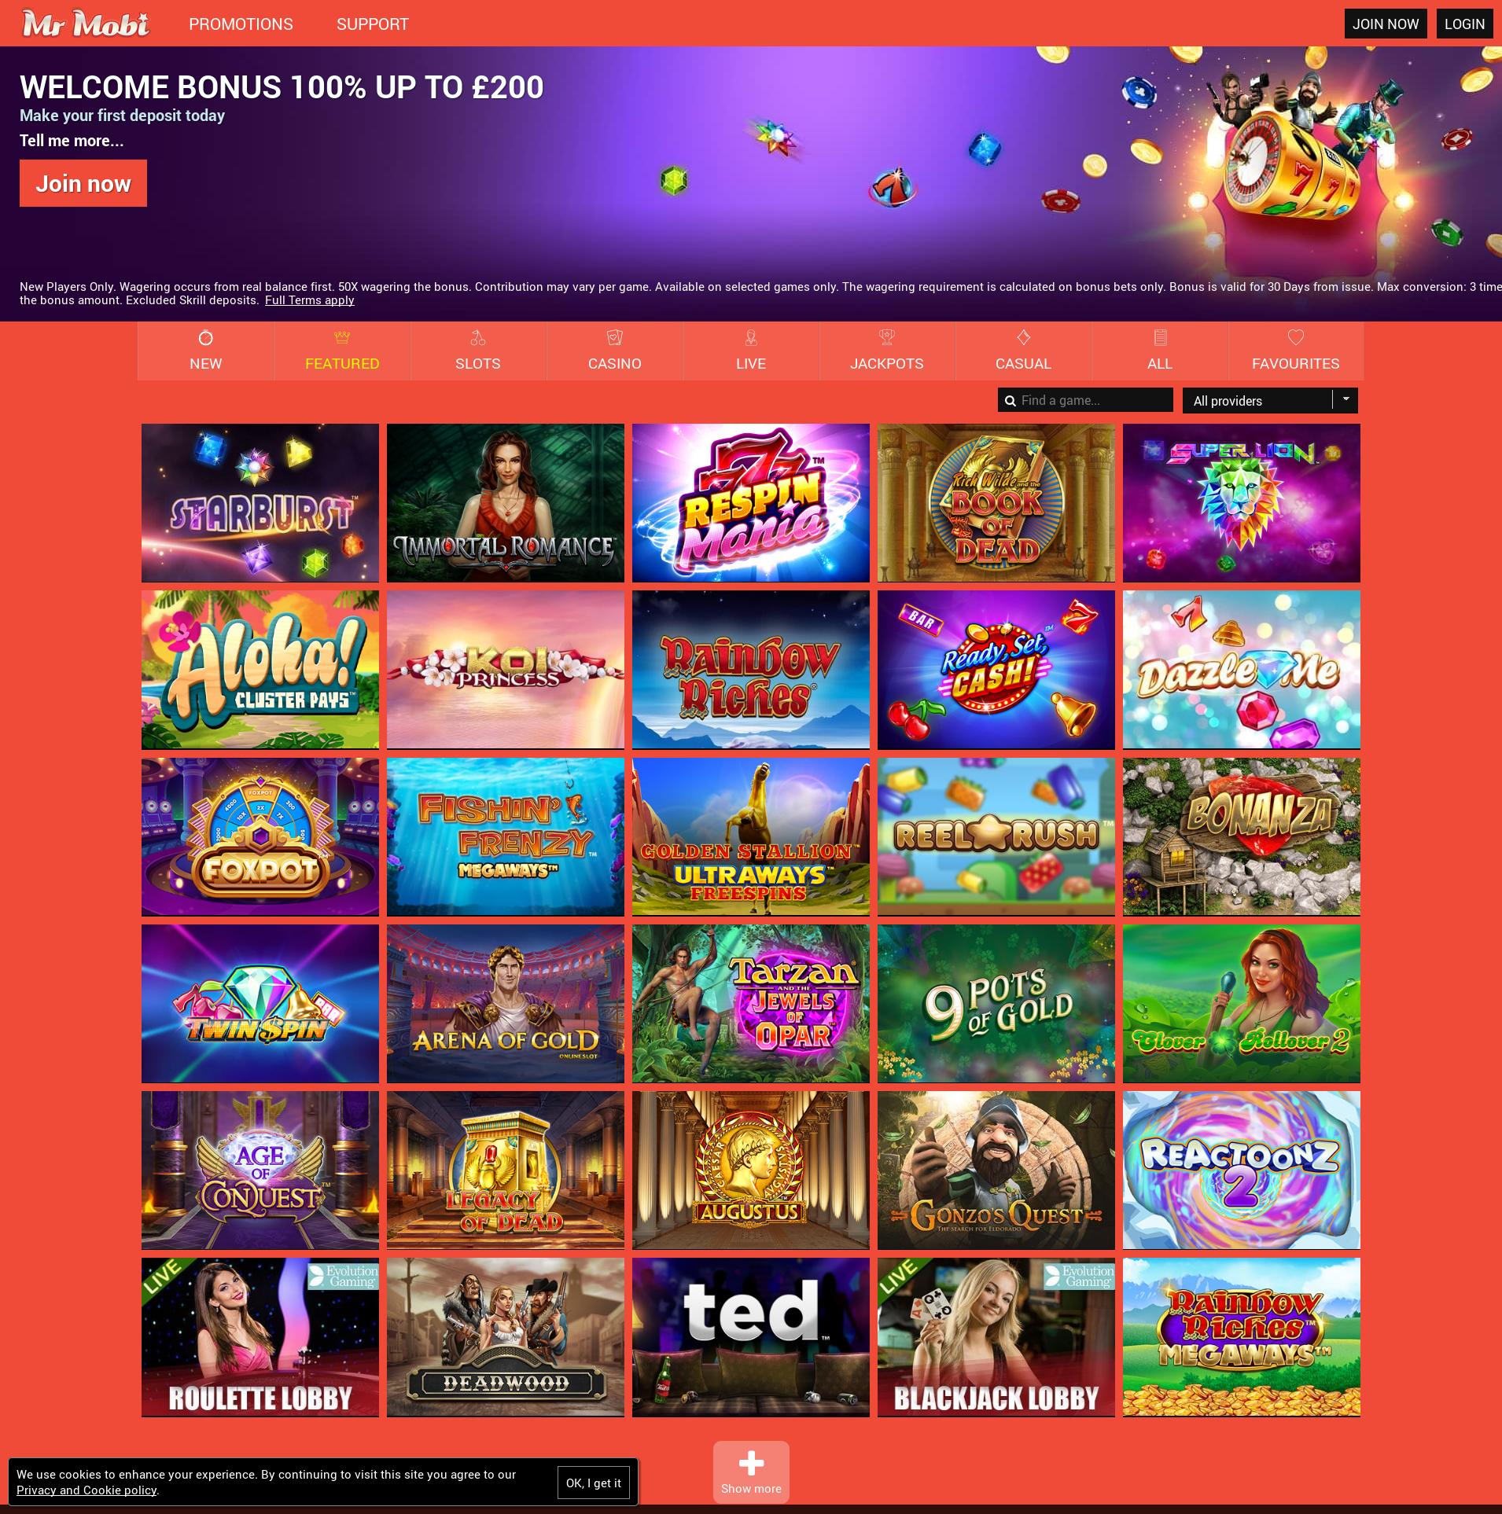
Task: Open the JACKPOTS trophy icon category
Action: tap(887, 338)
